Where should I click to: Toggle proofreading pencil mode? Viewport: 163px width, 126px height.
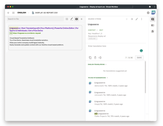pyautogui.click(x=72, y=19)
